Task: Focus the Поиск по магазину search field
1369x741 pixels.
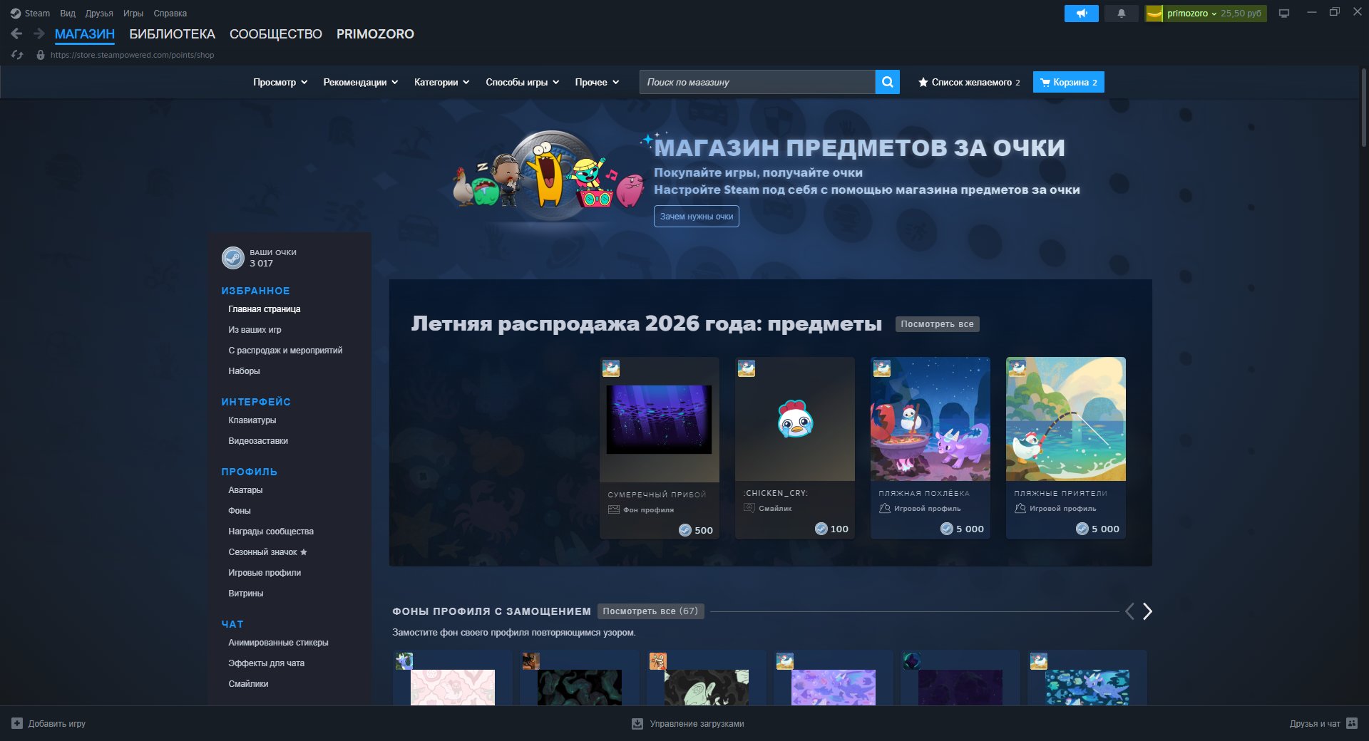Action: tap(757, 82)
